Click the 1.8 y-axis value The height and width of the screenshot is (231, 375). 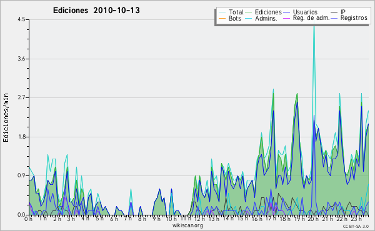[x=21, y=137]
